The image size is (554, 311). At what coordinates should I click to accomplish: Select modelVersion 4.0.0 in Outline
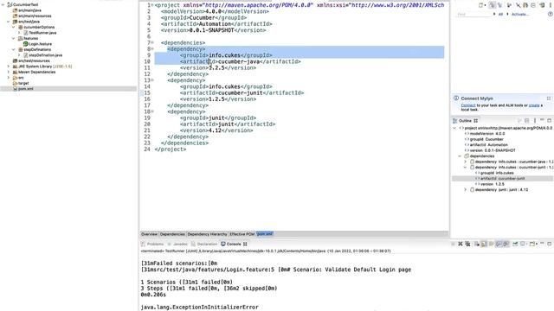coord(487,134)
